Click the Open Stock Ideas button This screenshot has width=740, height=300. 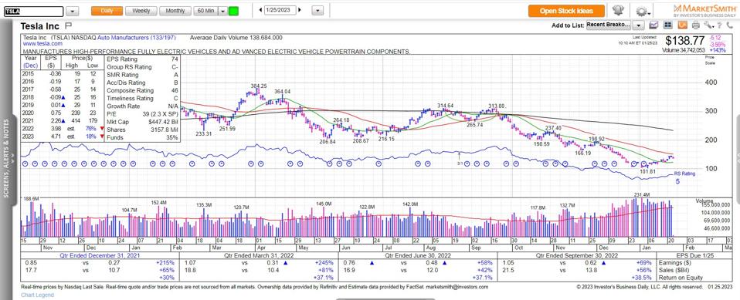tap(566, 11)
